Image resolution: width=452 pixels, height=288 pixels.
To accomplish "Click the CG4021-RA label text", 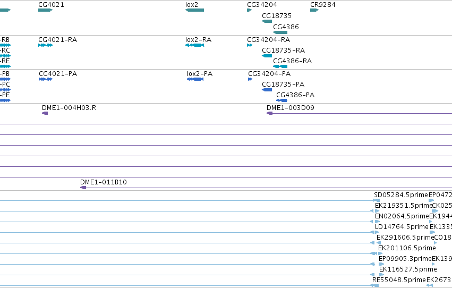I will click(58, 39).
